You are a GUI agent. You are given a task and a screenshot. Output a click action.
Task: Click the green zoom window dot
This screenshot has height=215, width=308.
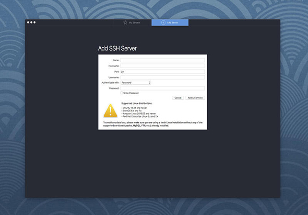pyautogui.click(x=34, y=22)
